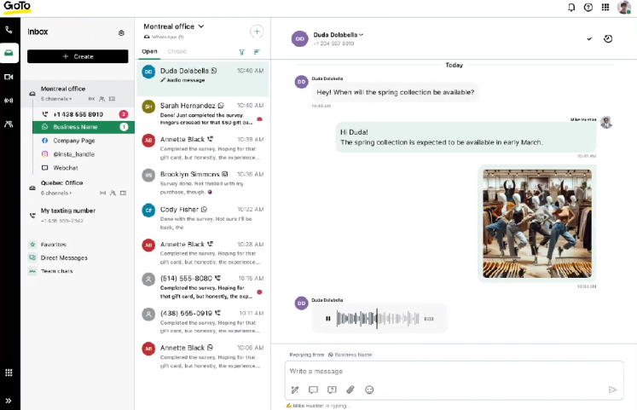Click Duda Dolabella header avatar
637x410 pixels.
click(x=300, y=39)
